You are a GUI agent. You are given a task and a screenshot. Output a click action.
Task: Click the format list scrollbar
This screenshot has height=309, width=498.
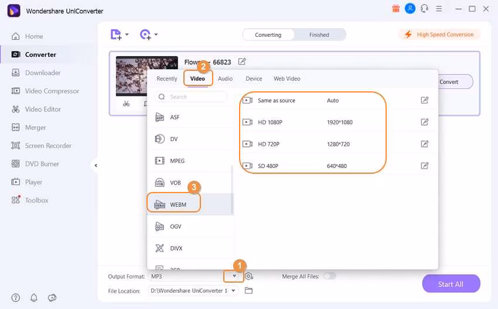pyautogui.click(x=232, y=190)
